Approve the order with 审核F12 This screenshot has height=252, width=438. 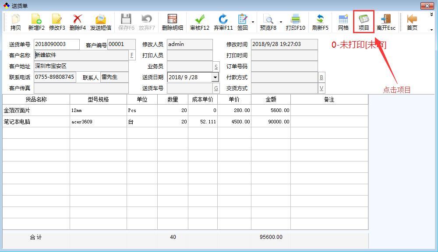pos(199,22)
